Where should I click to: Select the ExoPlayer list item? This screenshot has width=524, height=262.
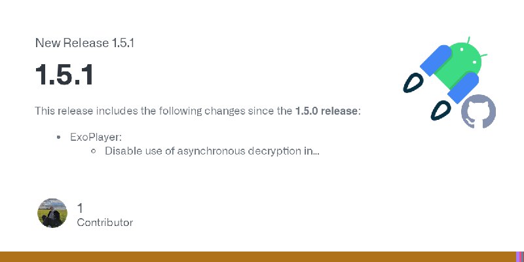coord(96,137)
